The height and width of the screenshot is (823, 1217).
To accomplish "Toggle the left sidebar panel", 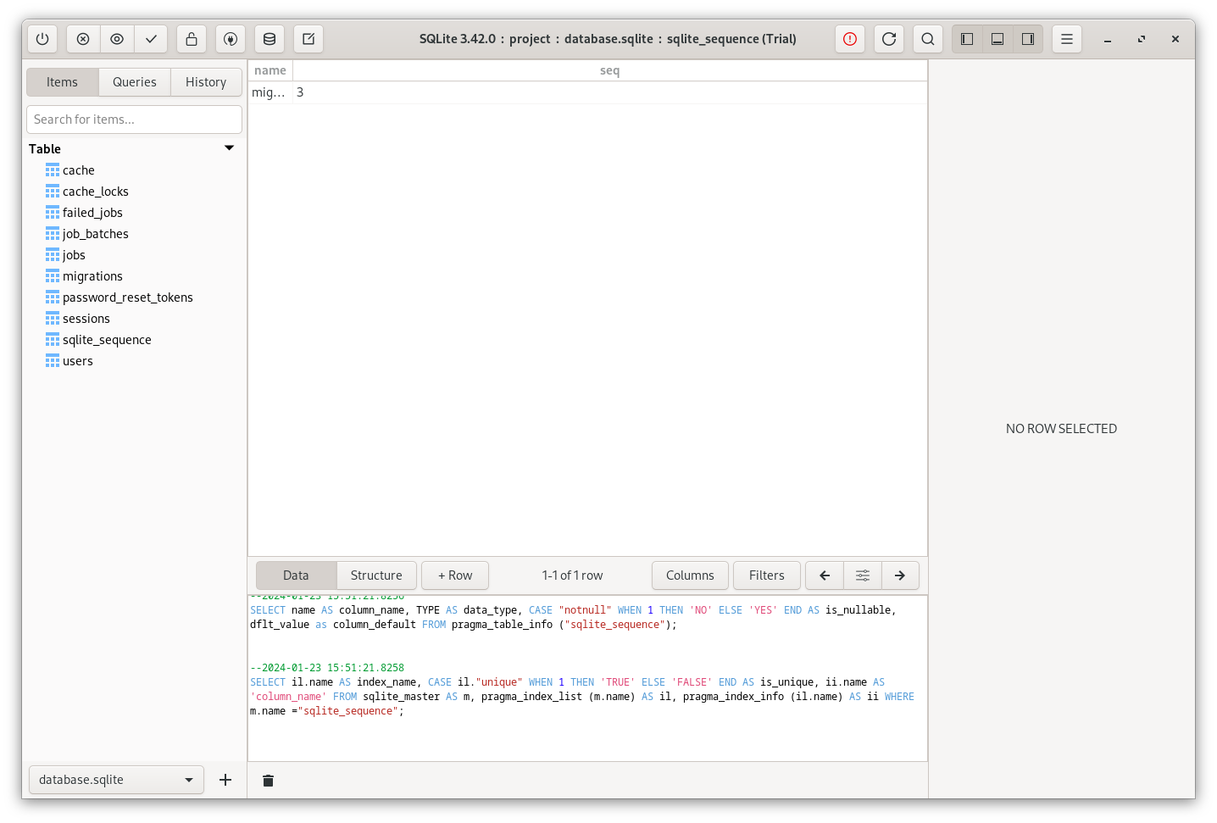I will point(967,39).
